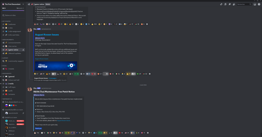Toggle the fire 45 reaction
Screen dimensions: 262x137
(48, 74)
